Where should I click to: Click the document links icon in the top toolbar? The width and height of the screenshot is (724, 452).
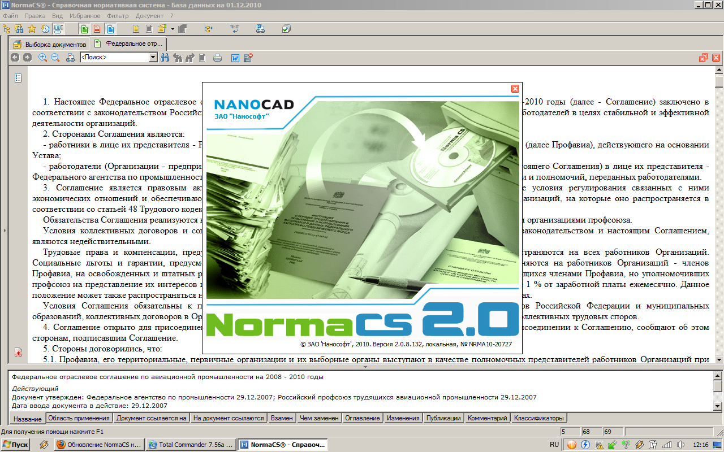tap(260, 29)
